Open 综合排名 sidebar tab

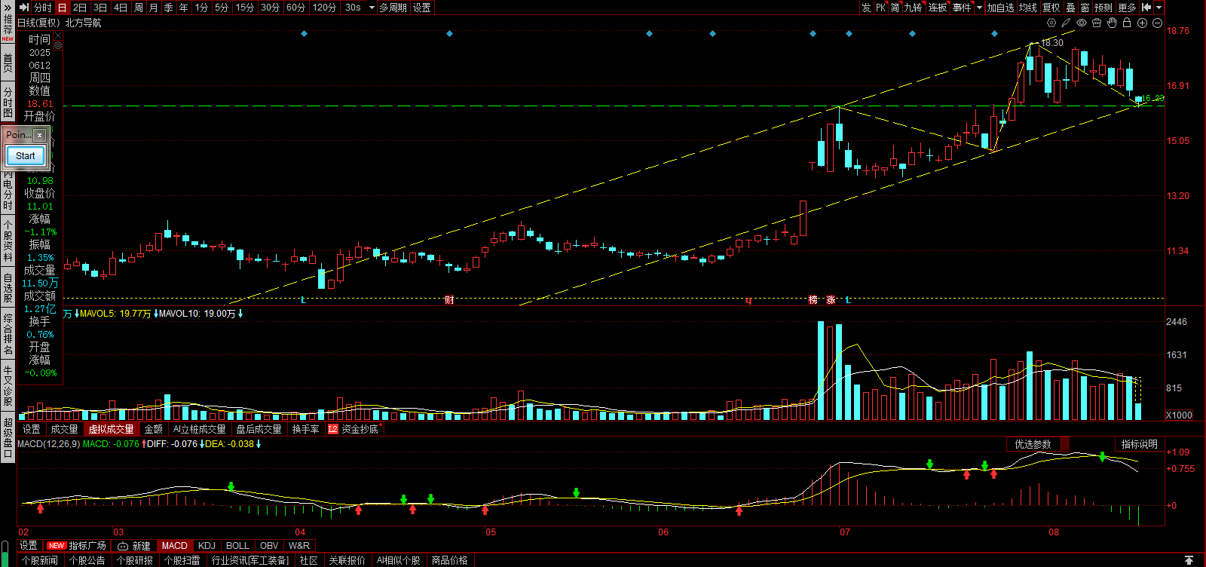pos(8,334)
